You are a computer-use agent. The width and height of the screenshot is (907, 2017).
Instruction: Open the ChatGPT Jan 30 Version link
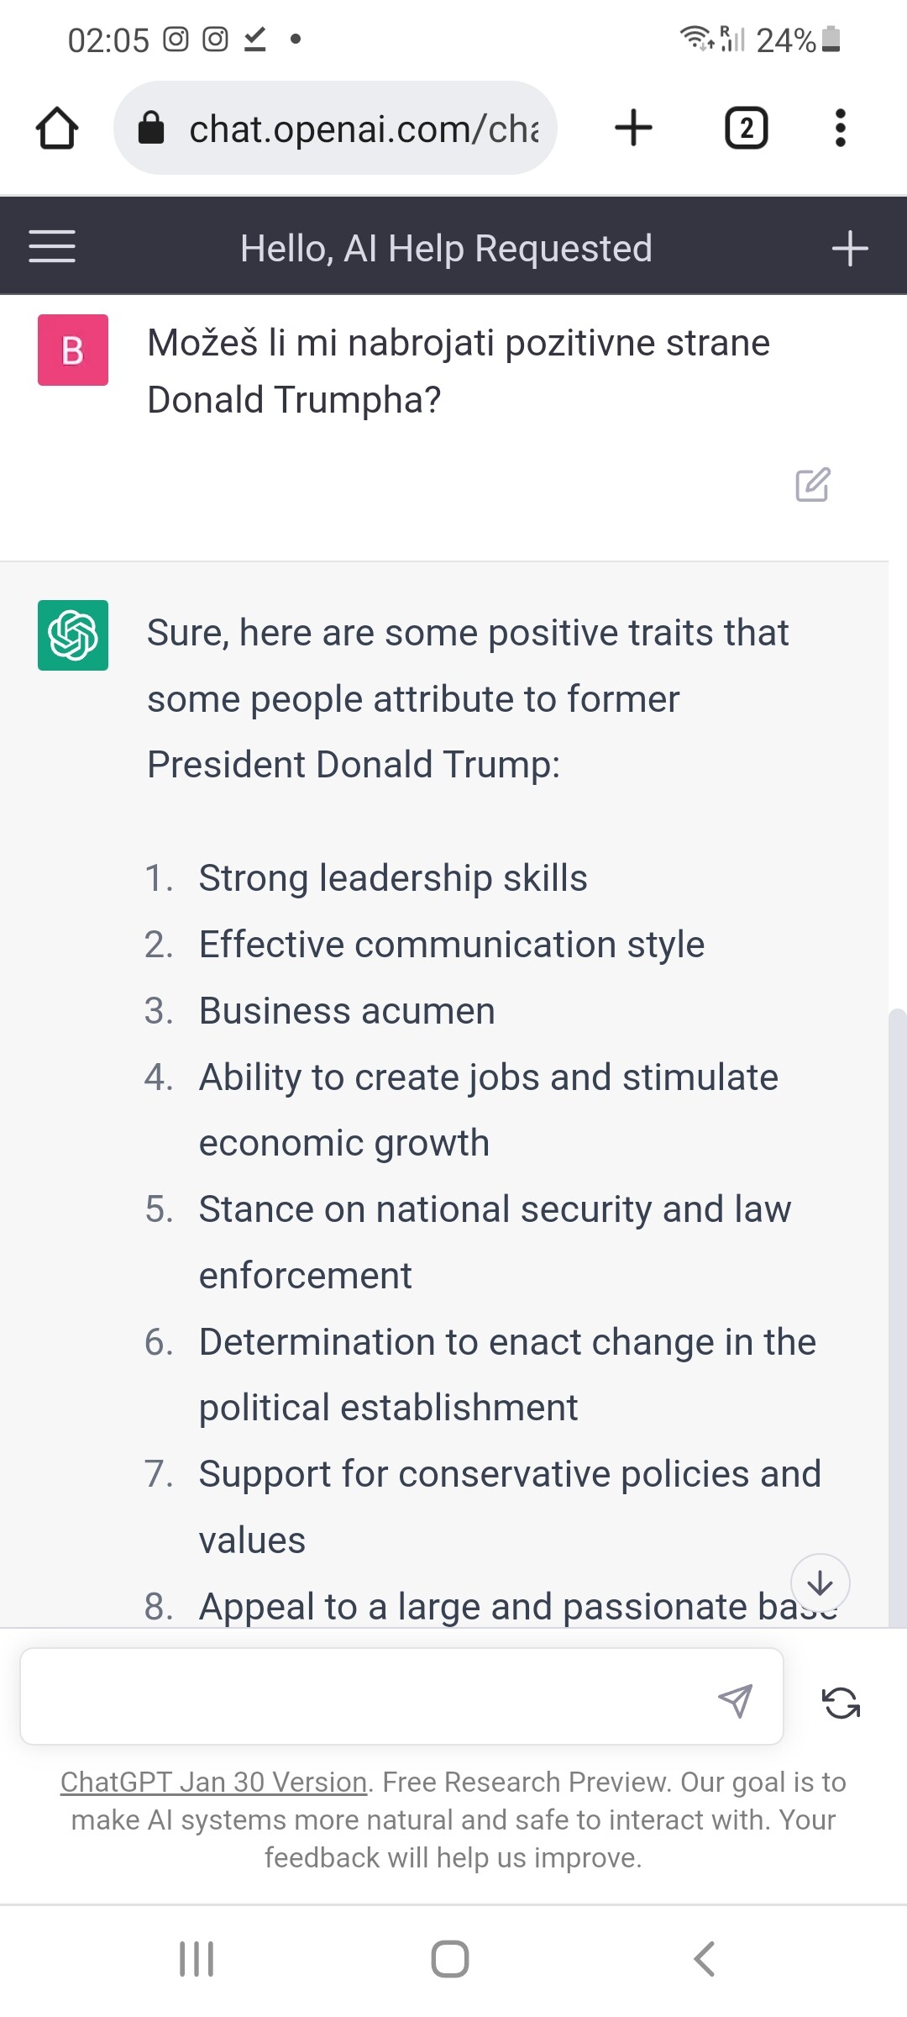click(x=213, y=1782)
